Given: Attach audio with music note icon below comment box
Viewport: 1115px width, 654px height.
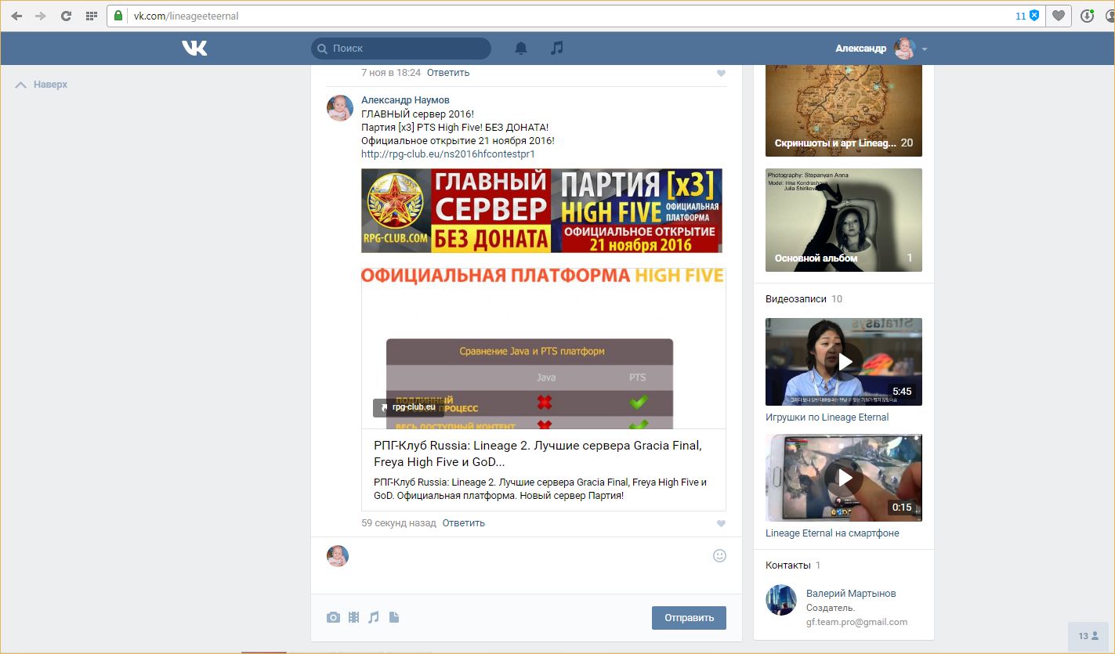Looking at the screenshot, I should tap(374, 617).
